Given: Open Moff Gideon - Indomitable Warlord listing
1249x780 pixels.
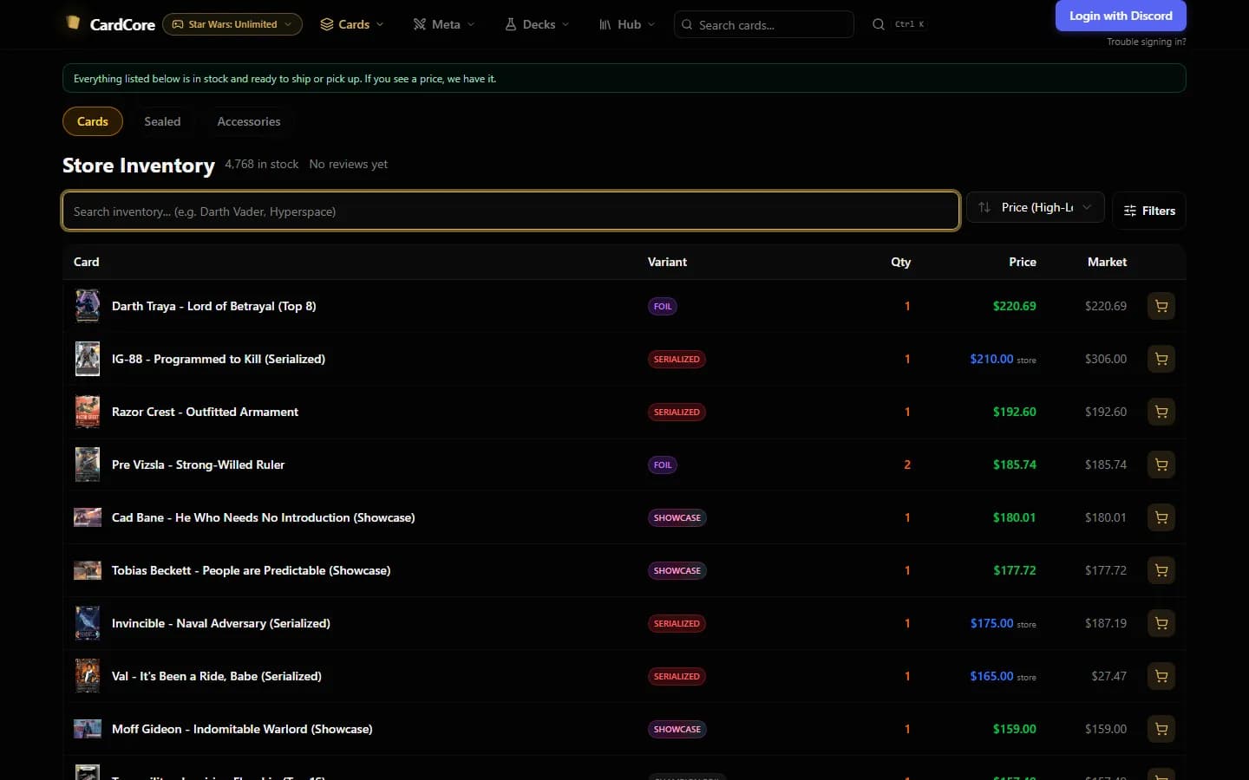Looking at the screenshot, I should (x=242, y=729).
